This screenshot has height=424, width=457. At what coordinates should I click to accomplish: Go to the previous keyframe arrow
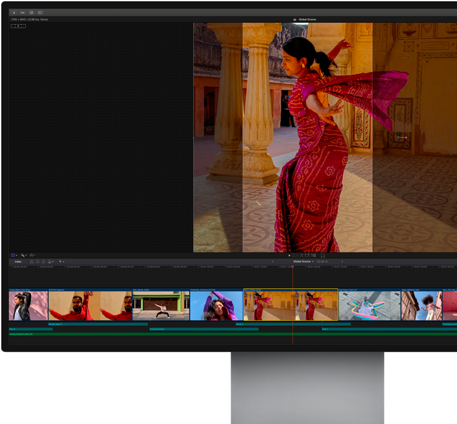pos(13,26)
